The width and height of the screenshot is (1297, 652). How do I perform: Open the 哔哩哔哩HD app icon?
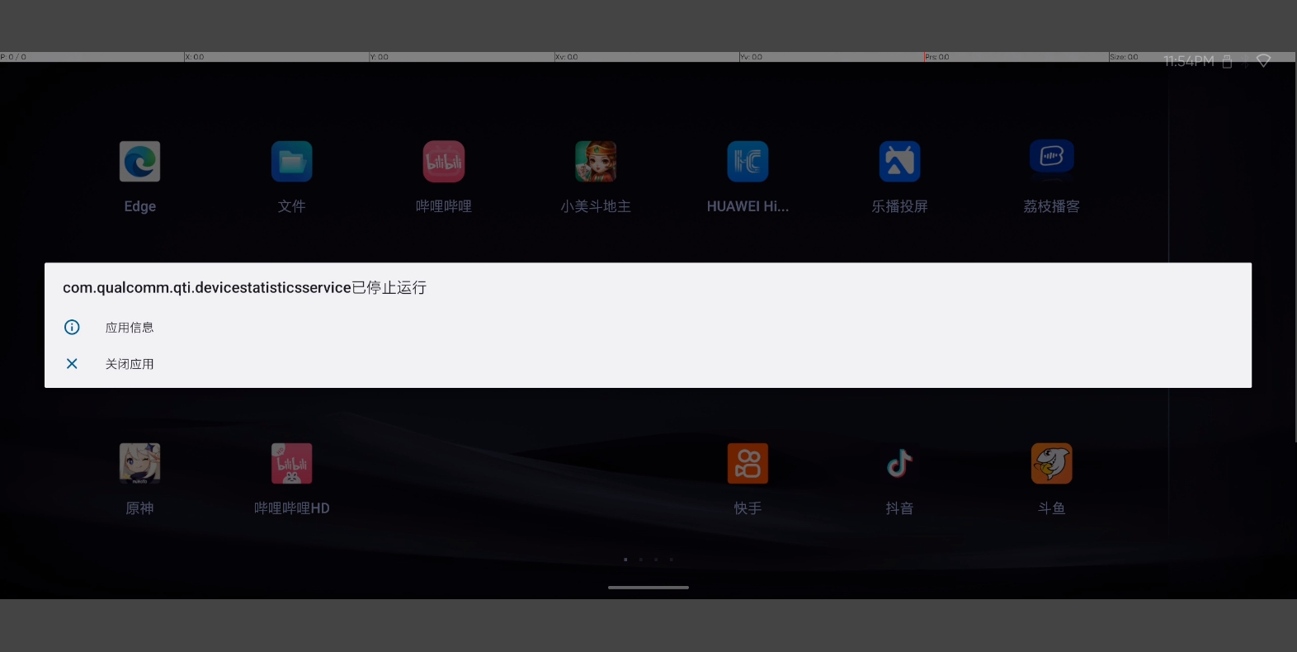coord(292,464)
